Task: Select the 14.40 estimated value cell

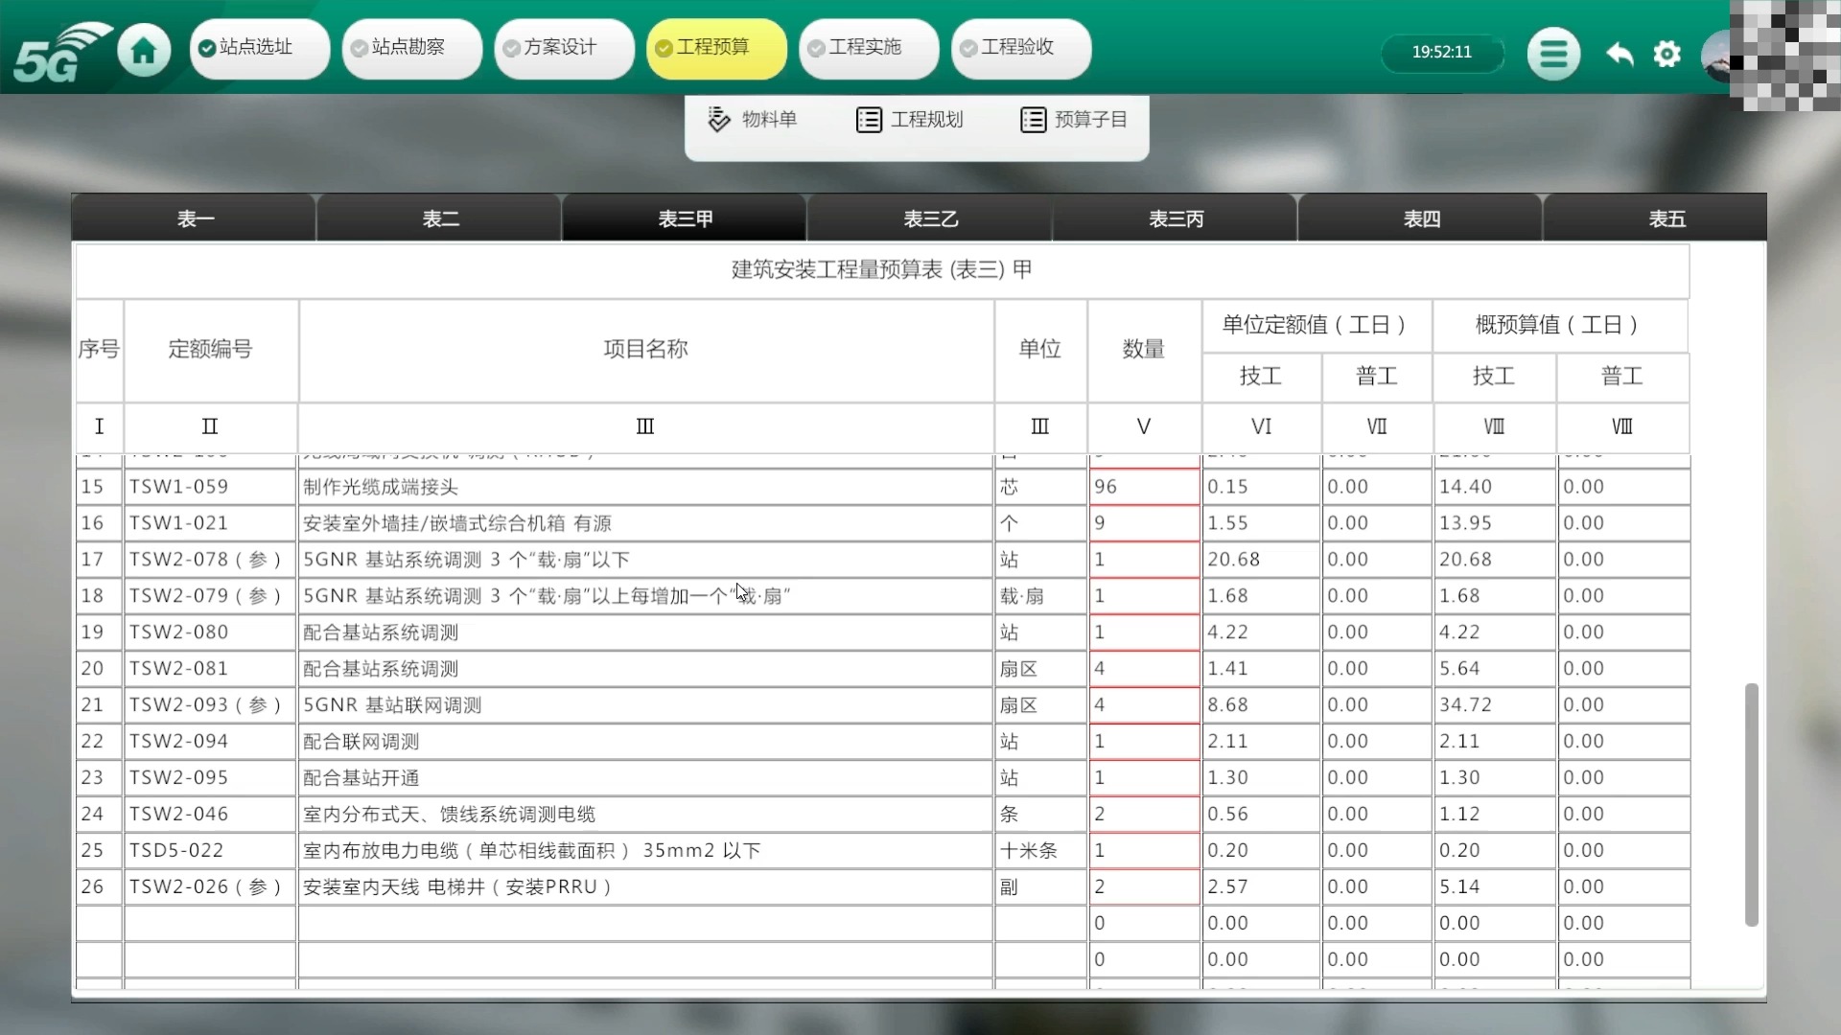Action: (1494, 487)
